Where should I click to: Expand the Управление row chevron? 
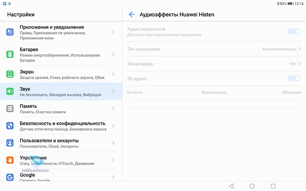pos(113,160)
